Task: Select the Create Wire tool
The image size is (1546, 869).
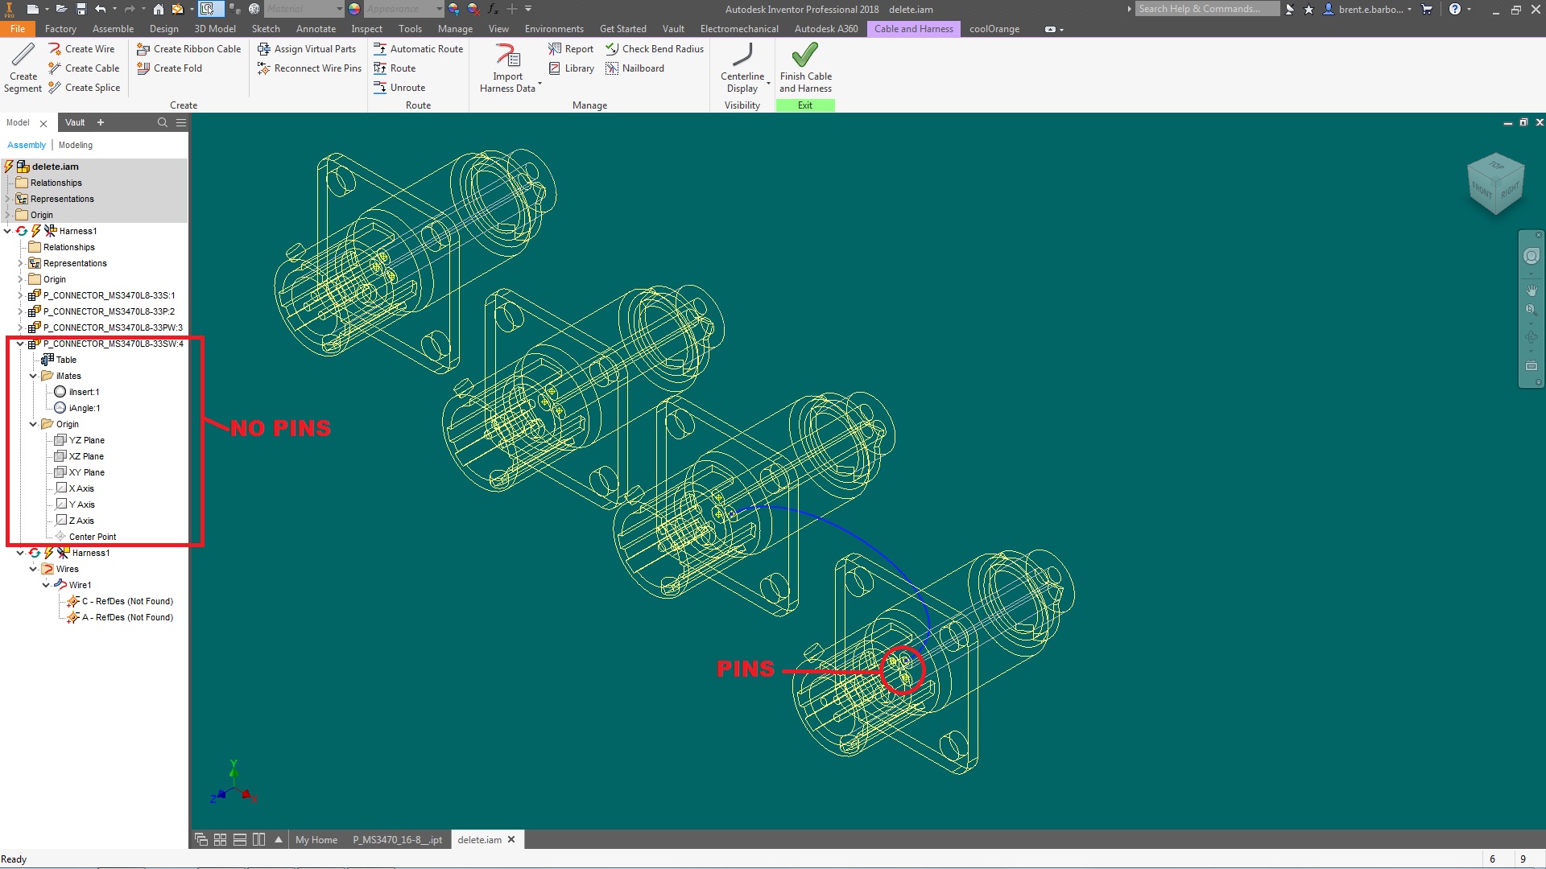Action: (x=83, y=48)
